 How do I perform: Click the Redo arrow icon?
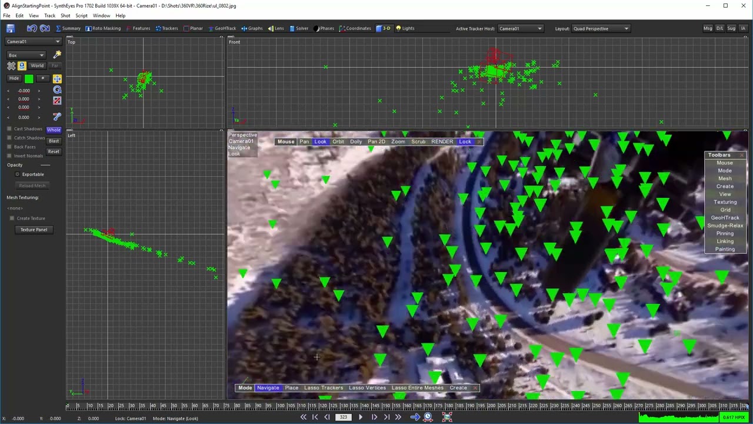point(45,28)
